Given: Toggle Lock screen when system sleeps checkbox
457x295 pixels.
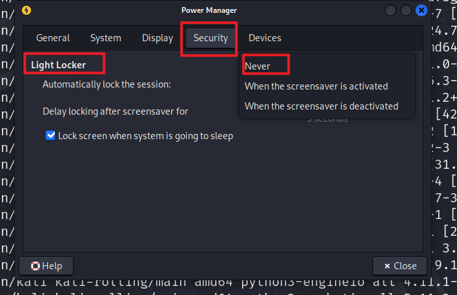Looking at the screenshot, I should pos(50,135).
